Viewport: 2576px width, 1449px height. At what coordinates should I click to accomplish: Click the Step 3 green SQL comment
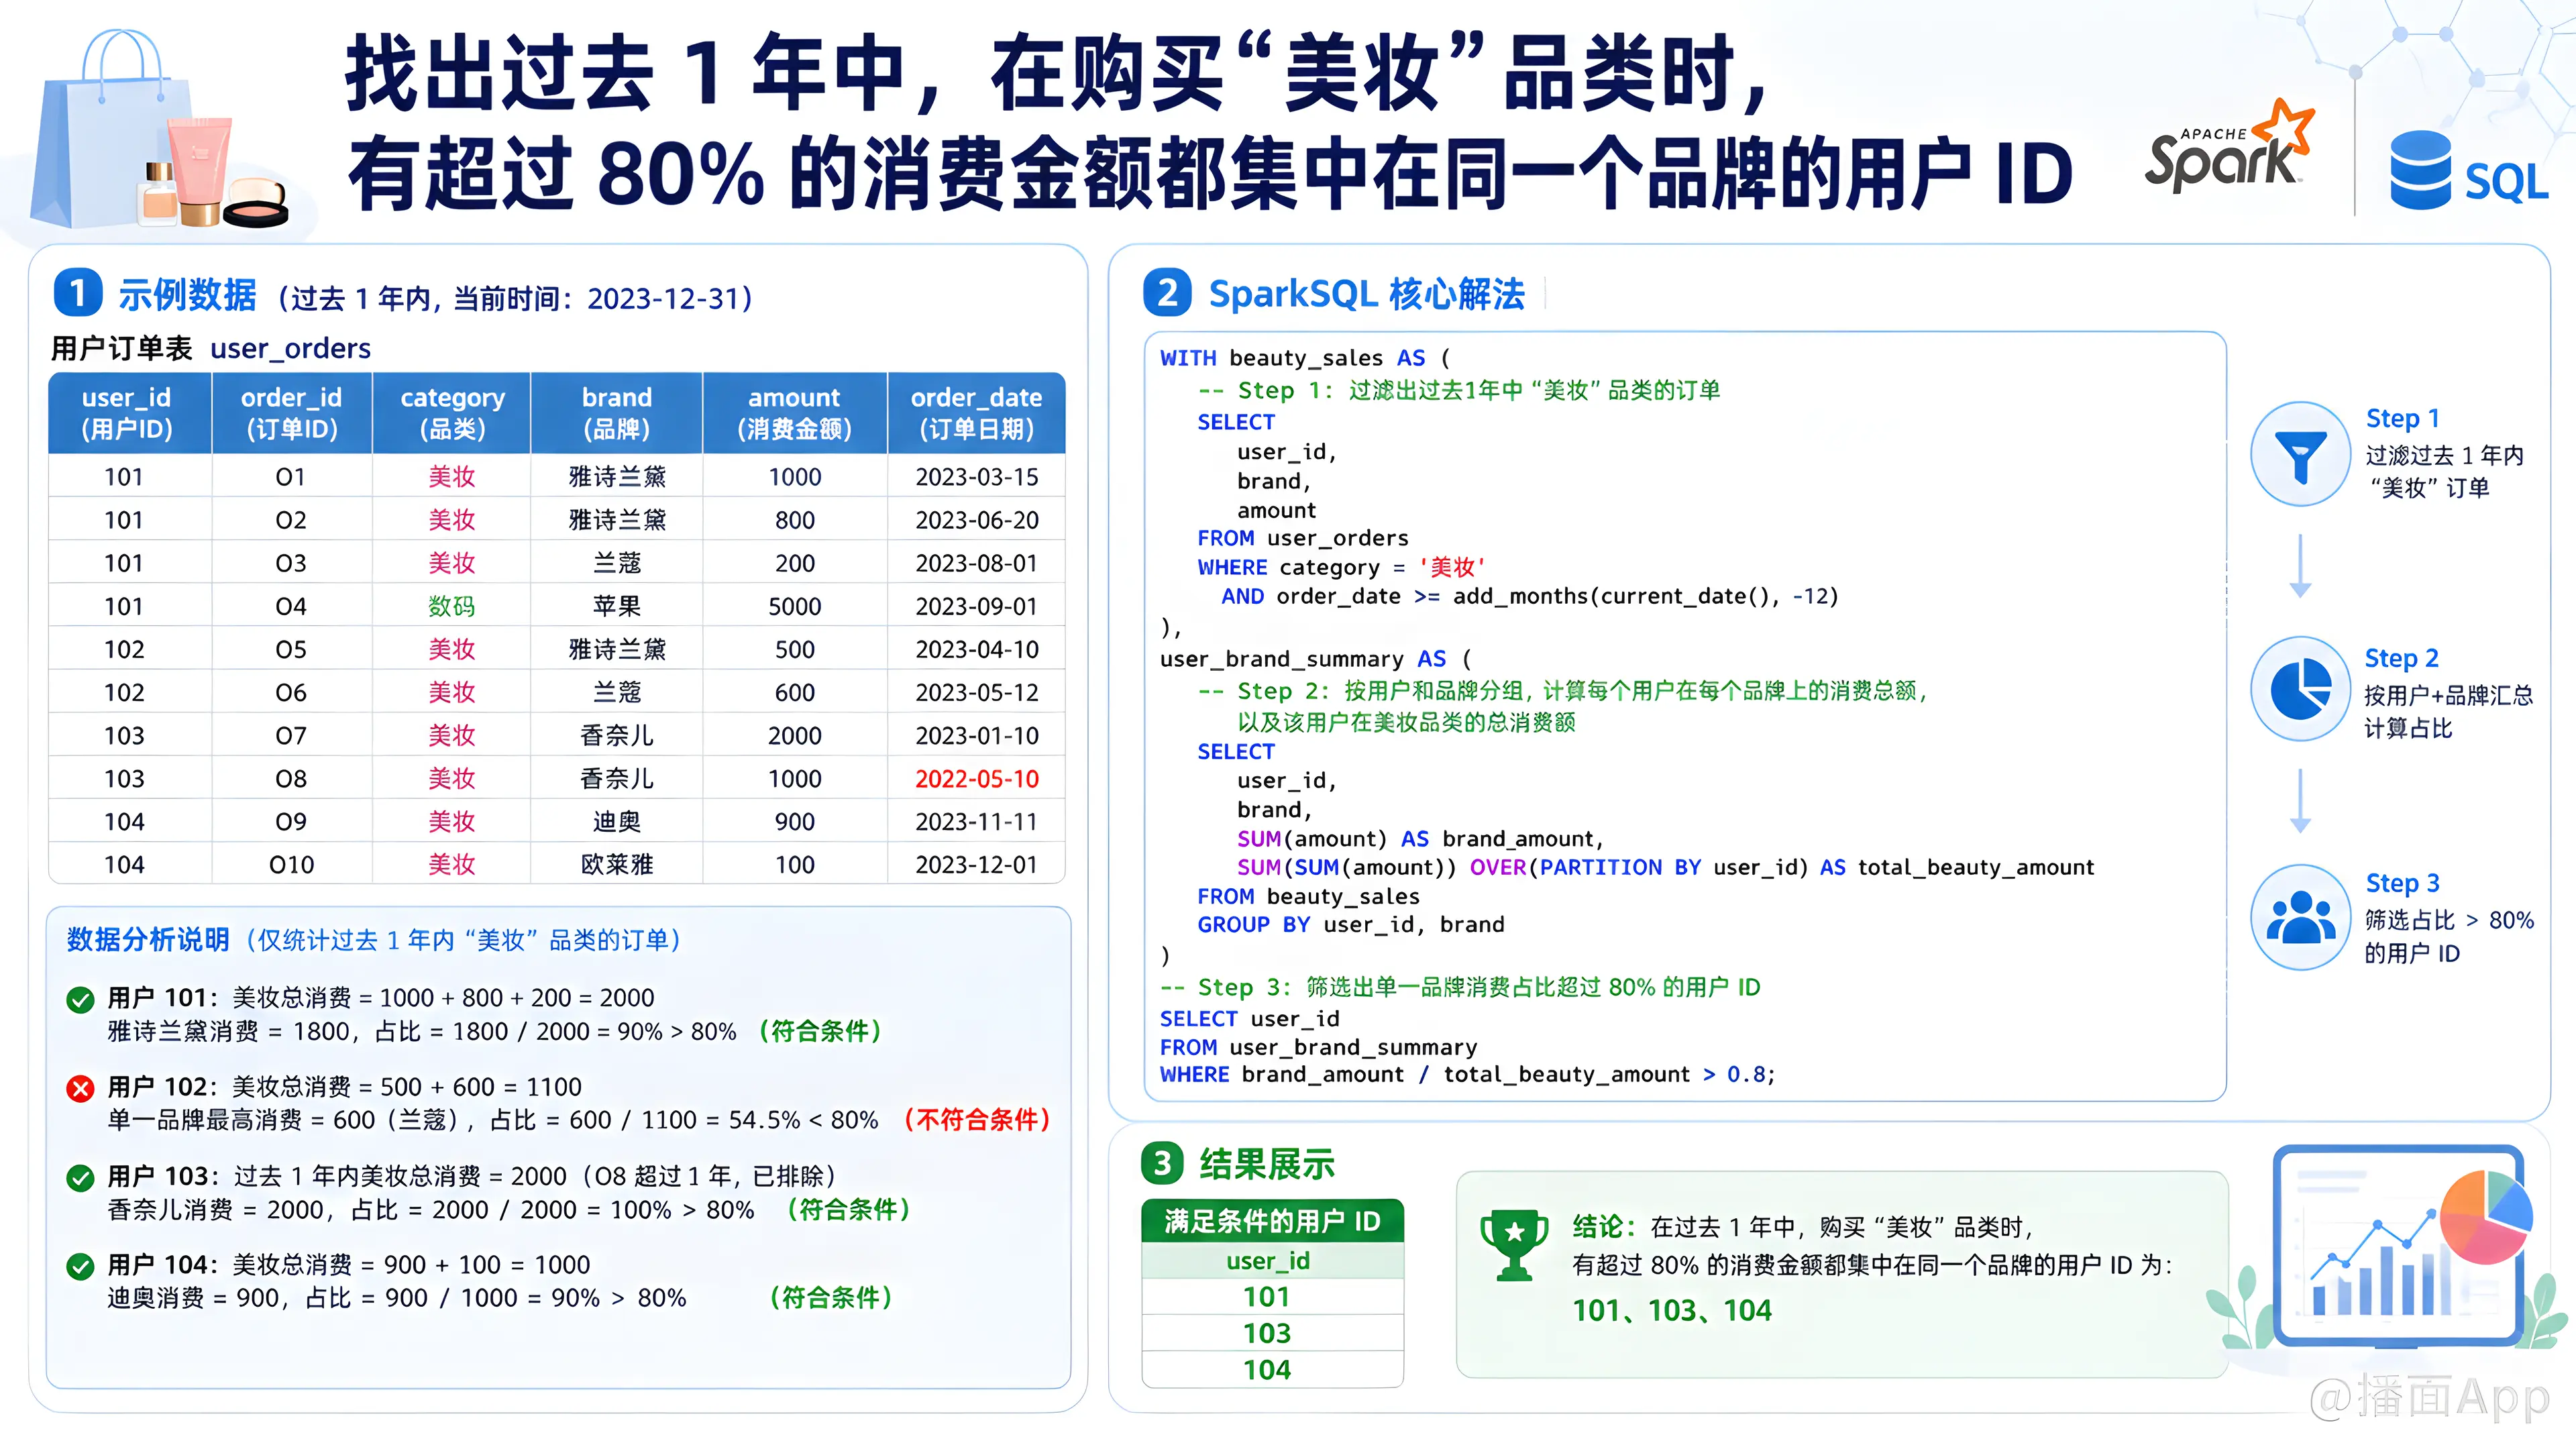click(1460, 988)
